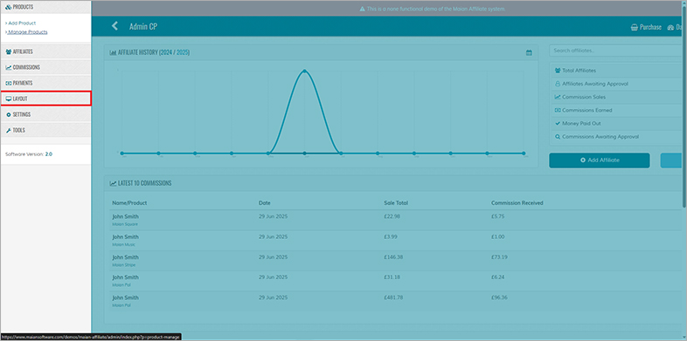Expand the Settings sidebar section
This screenshot has width=687, height=341.
pos(45,114)
